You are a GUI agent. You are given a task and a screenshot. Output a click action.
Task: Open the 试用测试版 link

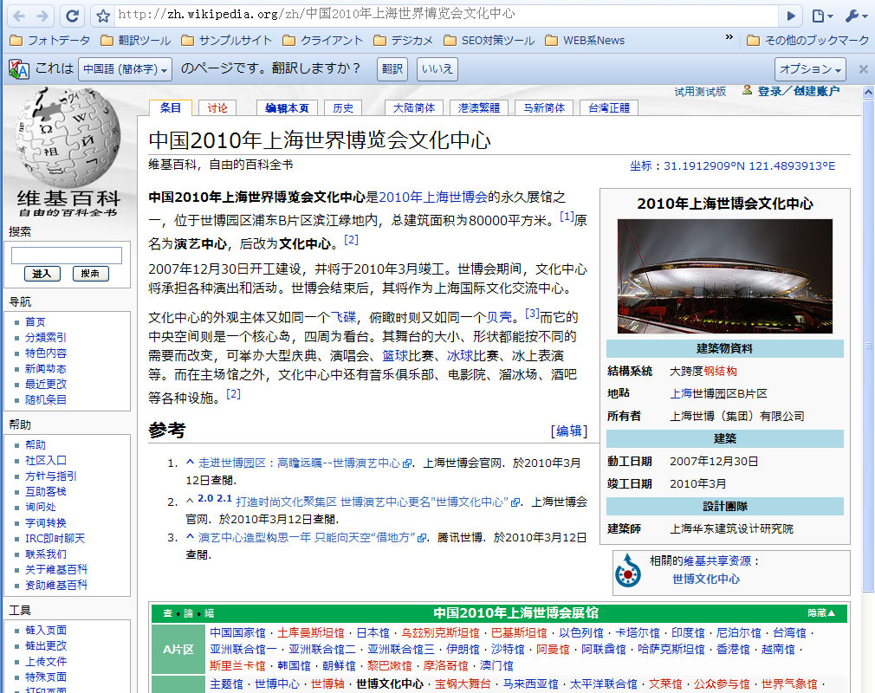700,92
